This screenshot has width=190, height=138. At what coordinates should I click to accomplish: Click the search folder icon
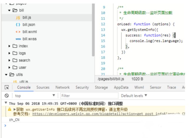15,60
